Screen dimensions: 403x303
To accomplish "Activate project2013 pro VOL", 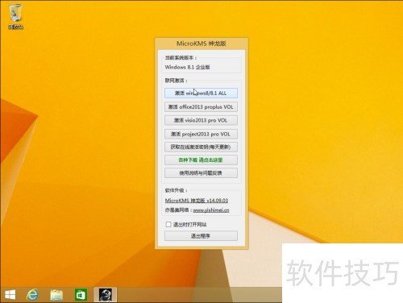I will pyautogui.click(x=201, y=134).
